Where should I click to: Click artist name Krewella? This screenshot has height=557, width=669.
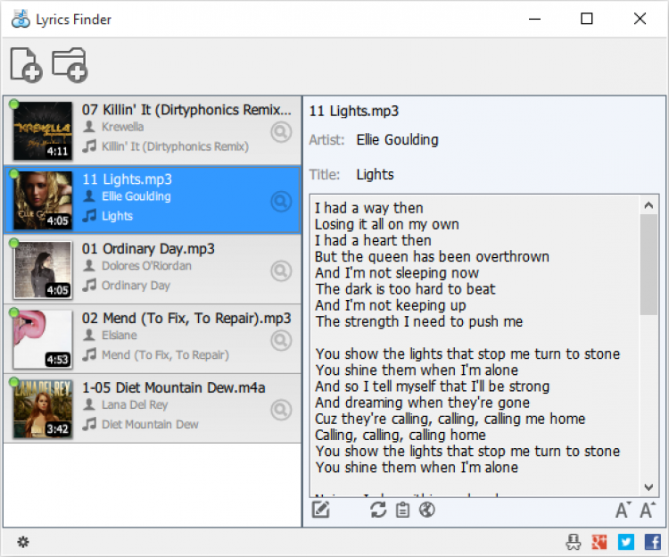tap(123, 127)
